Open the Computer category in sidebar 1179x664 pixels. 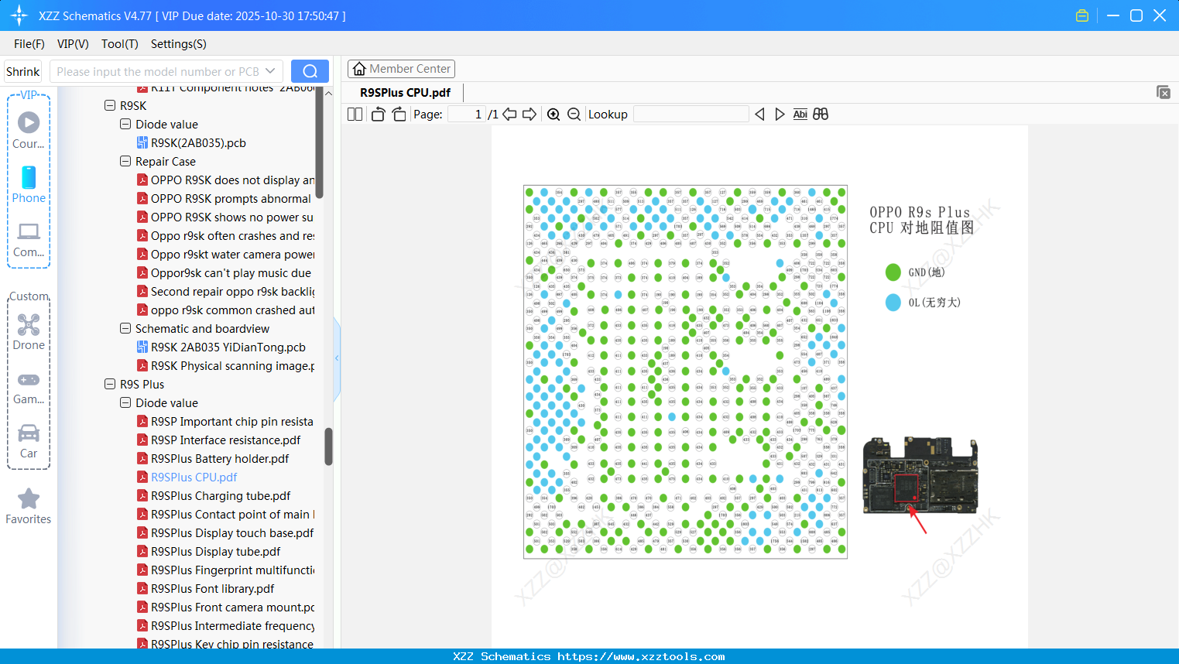tap(29, 239)
